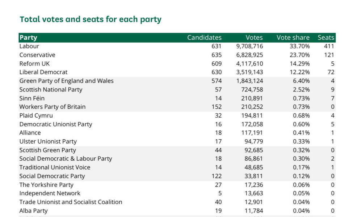353x217 pixels.
Task: Select the Sinn Féin row label
Action: (32, 98)
